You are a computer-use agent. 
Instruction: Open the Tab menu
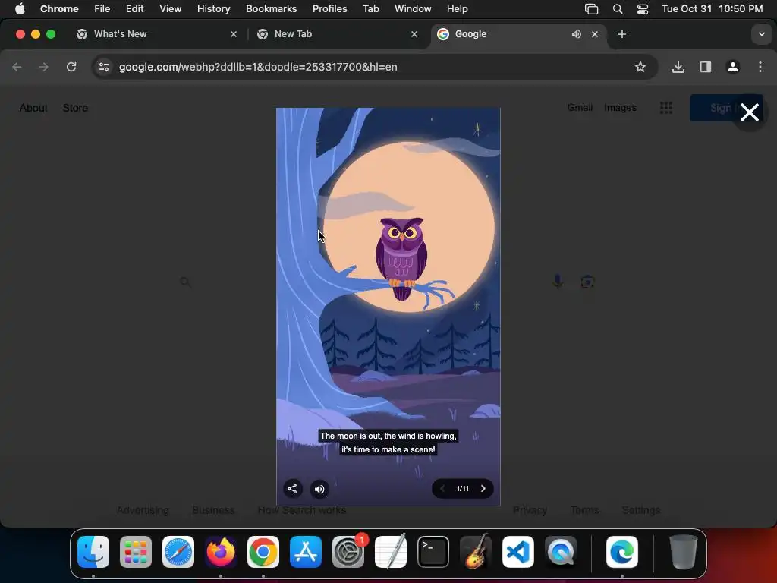pos(370,9)
